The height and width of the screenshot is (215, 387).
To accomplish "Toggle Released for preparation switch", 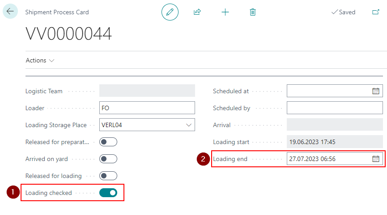I will pyautogui.click(x=108, y=142).
